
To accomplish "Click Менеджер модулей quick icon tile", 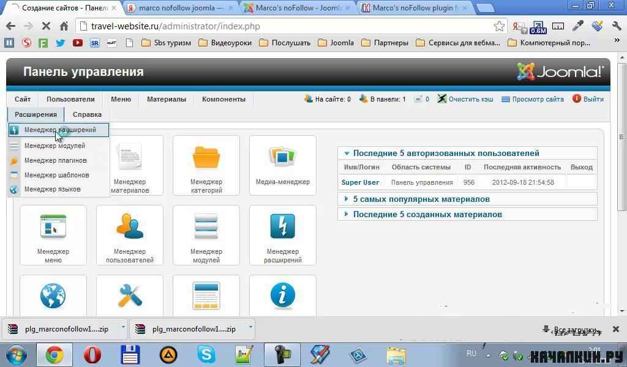I will 206,235.
